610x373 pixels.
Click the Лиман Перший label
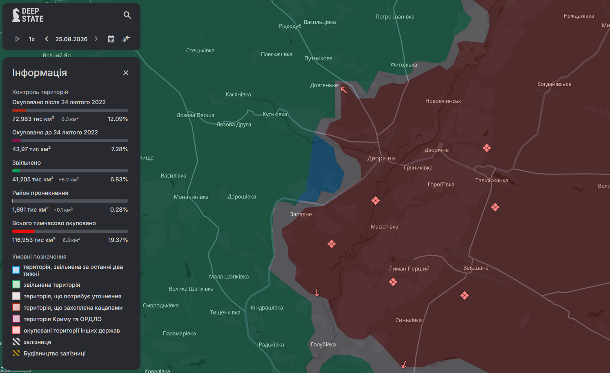coord(409,269)
